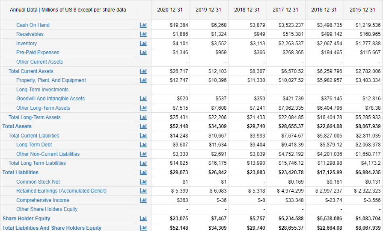Select the 2015-12-31 column header
Screen dimensions: 383x231
[x=362, y=10]
